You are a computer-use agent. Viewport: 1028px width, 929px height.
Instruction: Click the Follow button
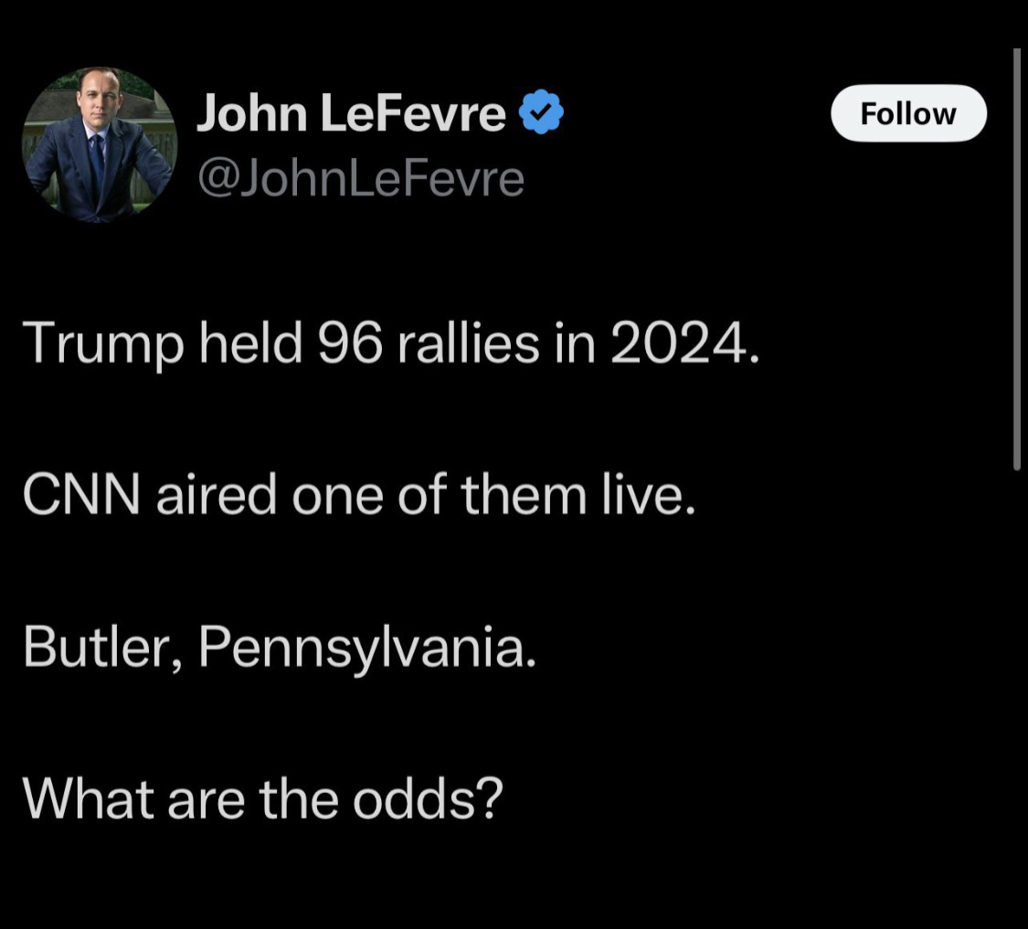click(908, 114)
